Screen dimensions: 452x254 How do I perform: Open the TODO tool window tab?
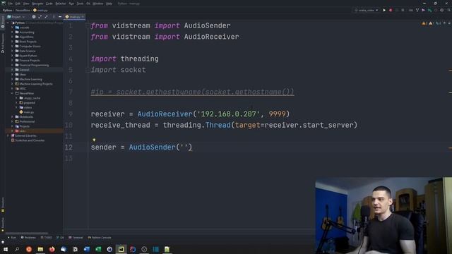click(x=47, y=238)
